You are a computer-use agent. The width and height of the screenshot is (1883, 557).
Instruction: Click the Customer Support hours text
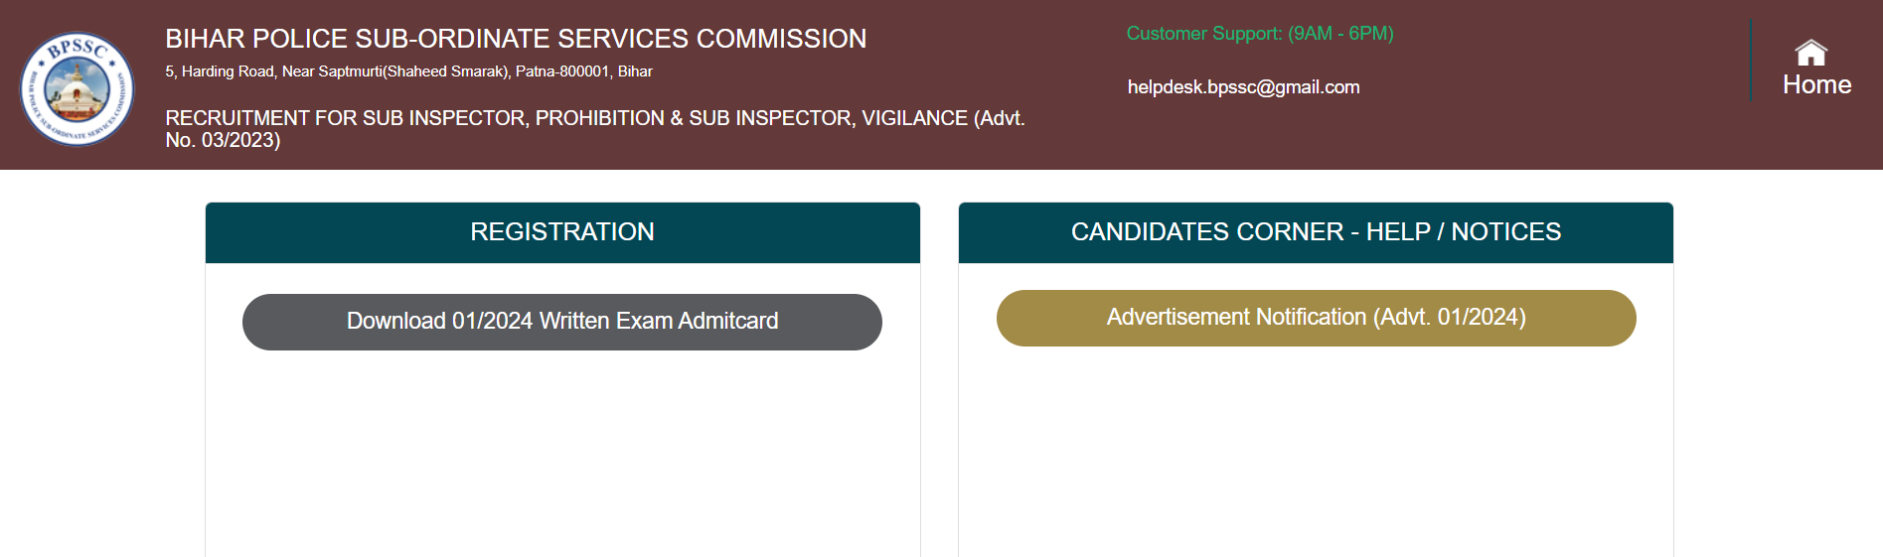(x=1260, y=34)
